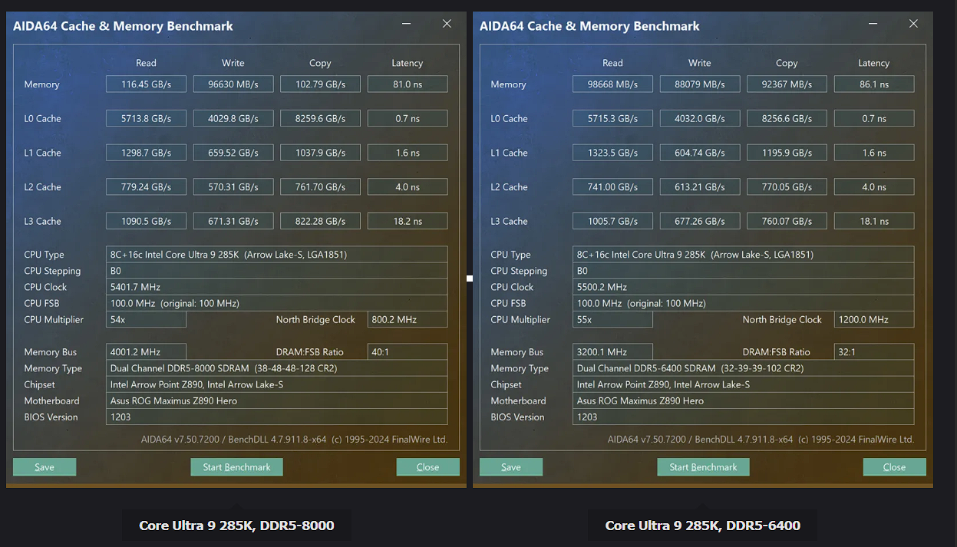Click the Close button in the DDR5-8000 window
This screenshot has width=957, height=547.
point(427,467)
